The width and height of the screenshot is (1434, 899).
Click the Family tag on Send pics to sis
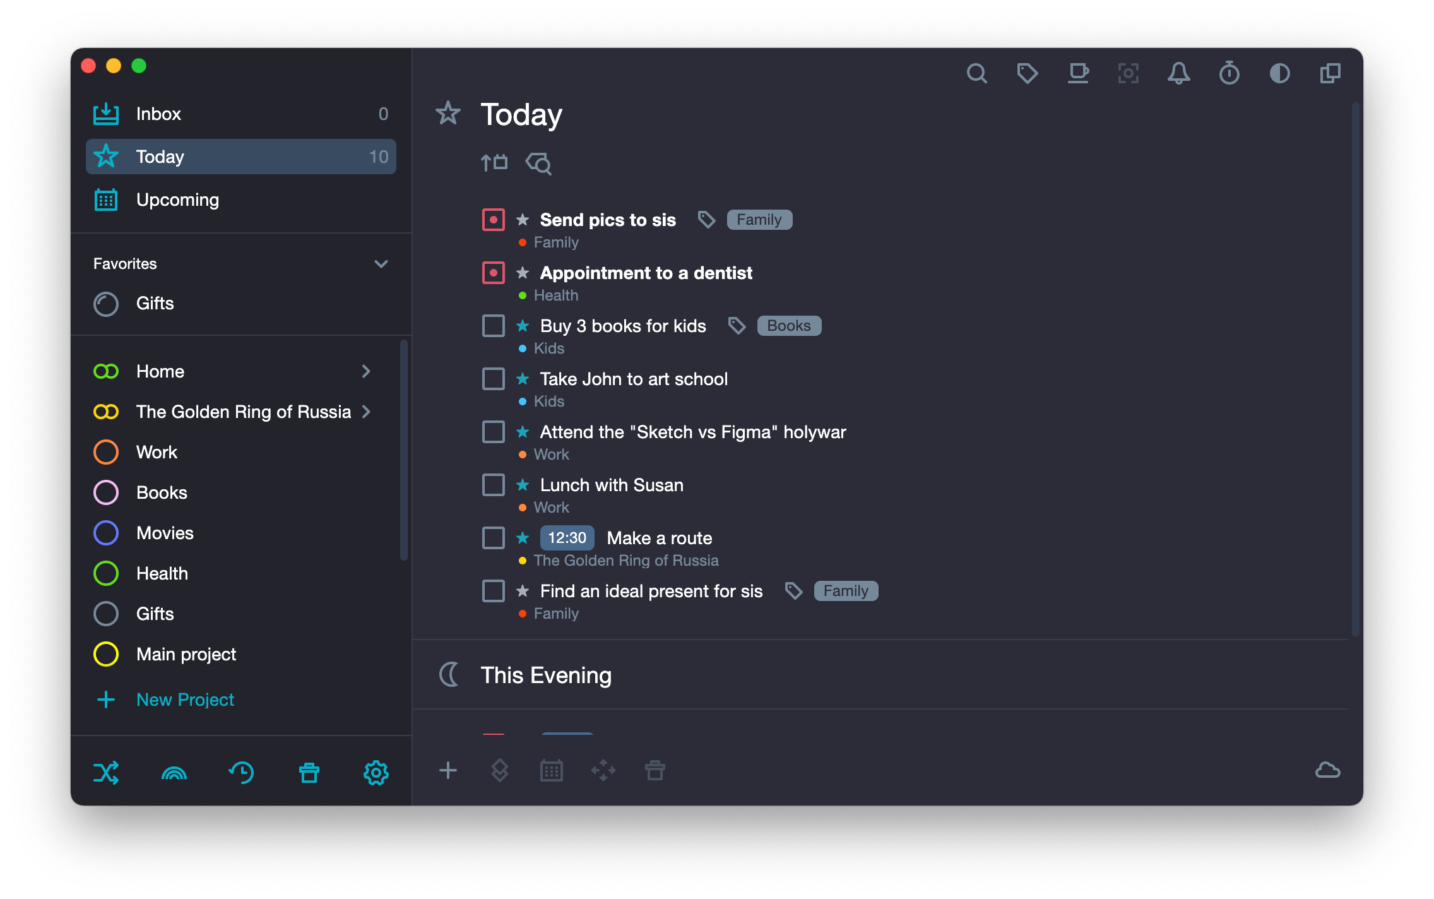(x=759, y=220)
